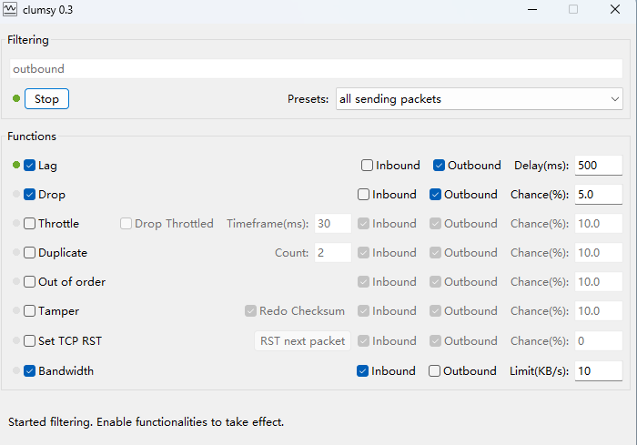Enable Inbound for Lag
Image resolution: width=637 pixels, height=445 pixels.
[x=367, y=166]
